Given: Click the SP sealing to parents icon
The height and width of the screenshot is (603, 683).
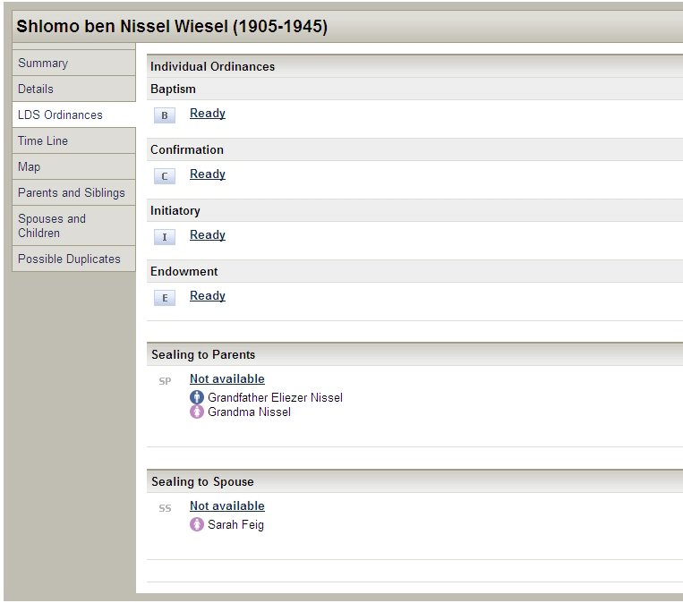Looking at the screenshot, I should [x=165, y=381].
